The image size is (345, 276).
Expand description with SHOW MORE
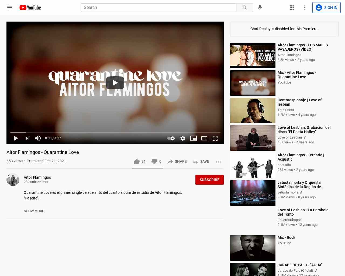tap(34, 211)
